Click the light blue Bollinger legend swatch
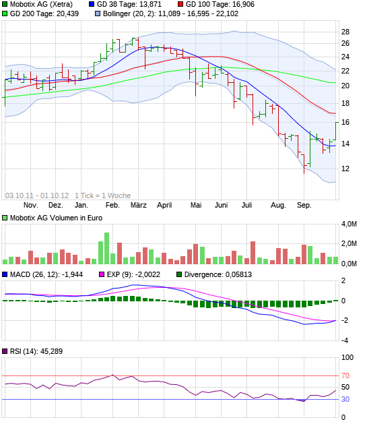367x424 pixels. coord(98,13)
